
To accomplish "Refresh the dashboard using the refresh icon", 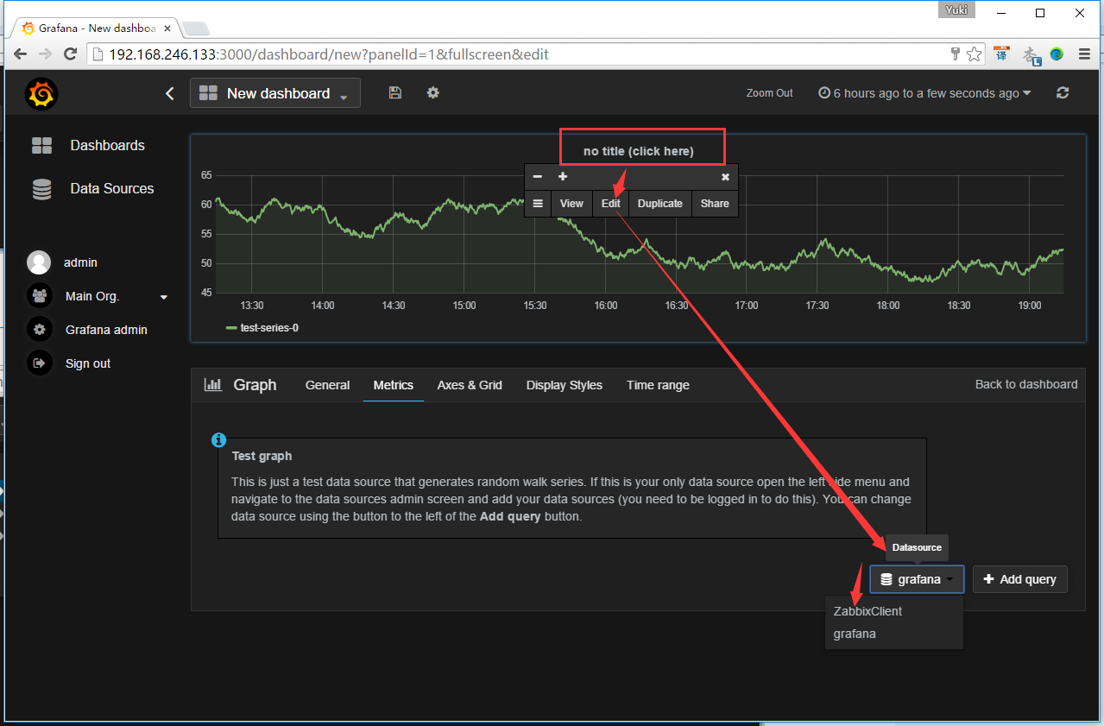I will tap(1063, 93).
